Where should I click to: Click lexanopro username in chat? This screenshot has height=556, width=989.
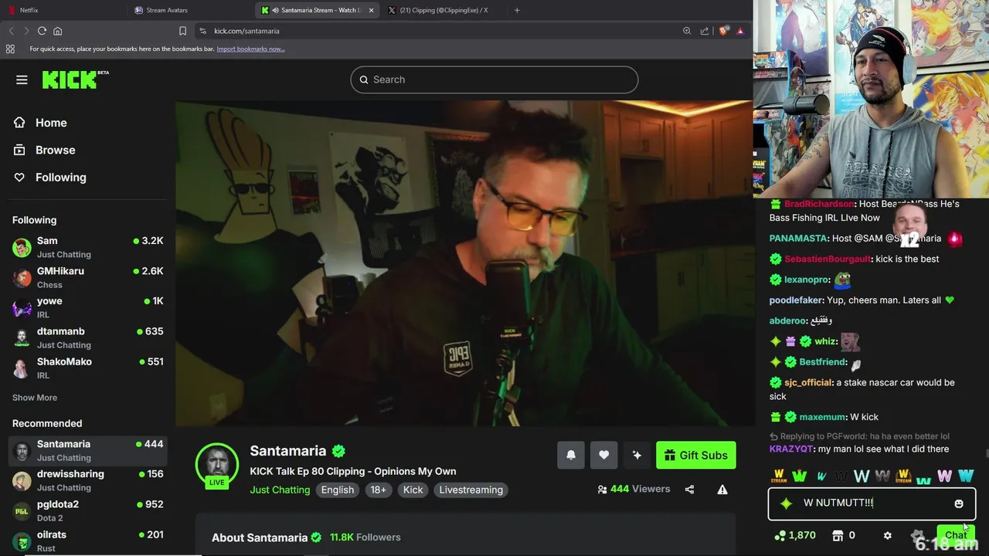(806, 280)
